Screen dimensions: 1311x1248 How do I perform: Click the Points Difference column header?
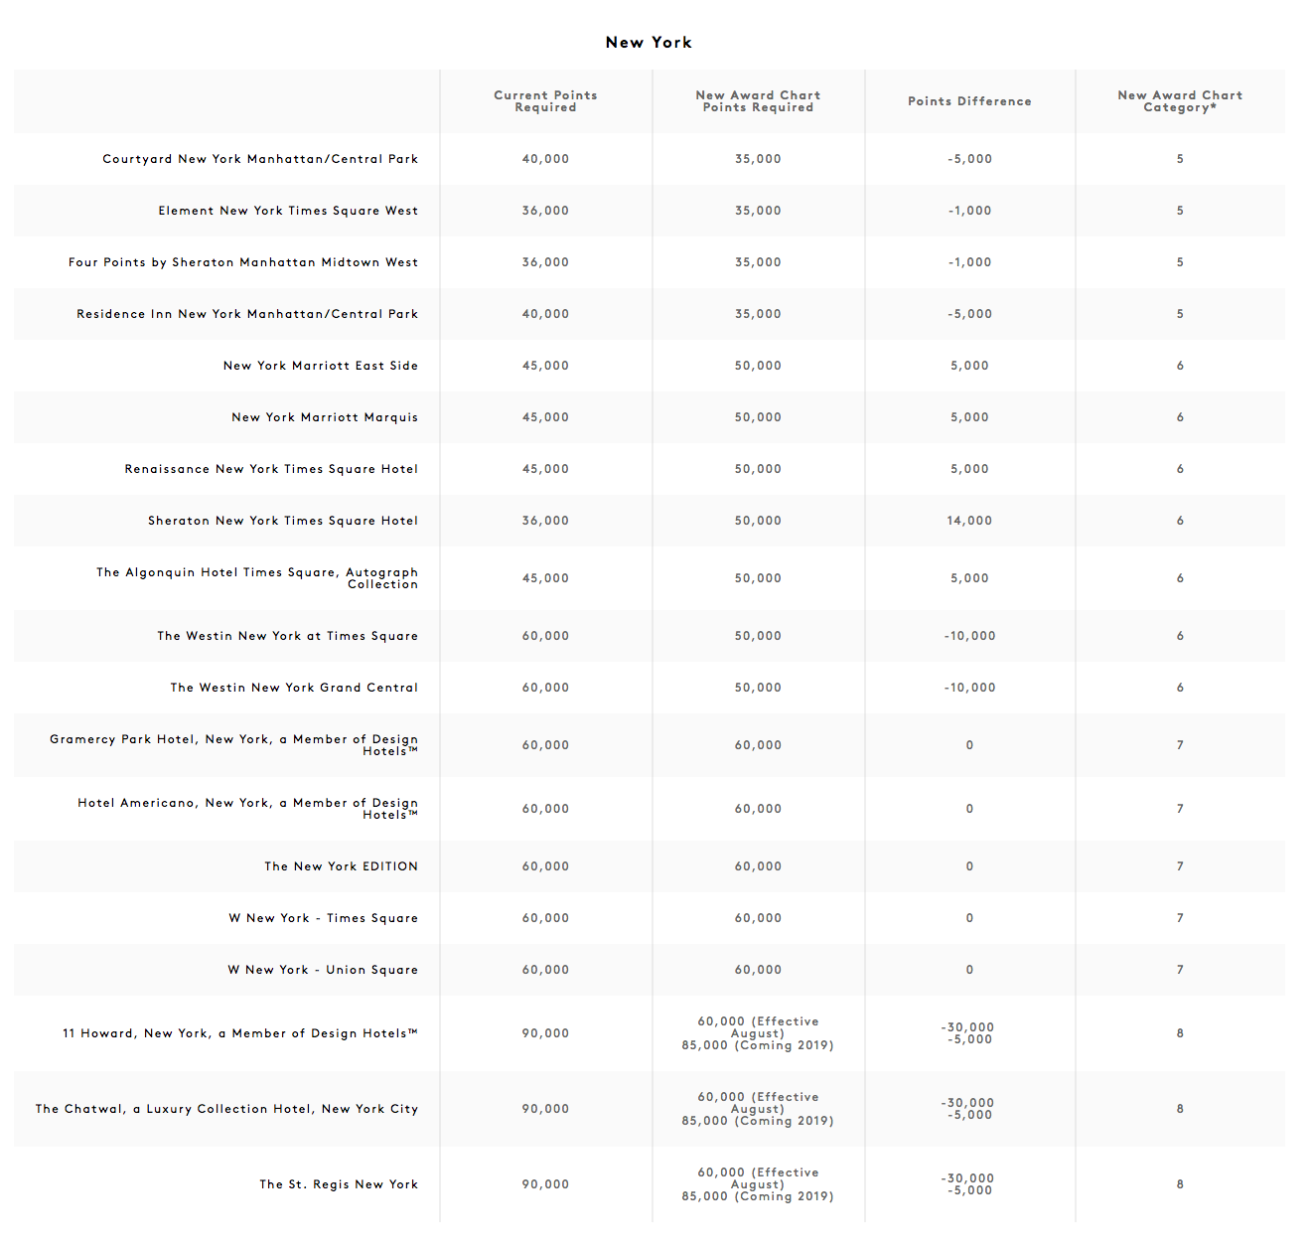point(969,101)
